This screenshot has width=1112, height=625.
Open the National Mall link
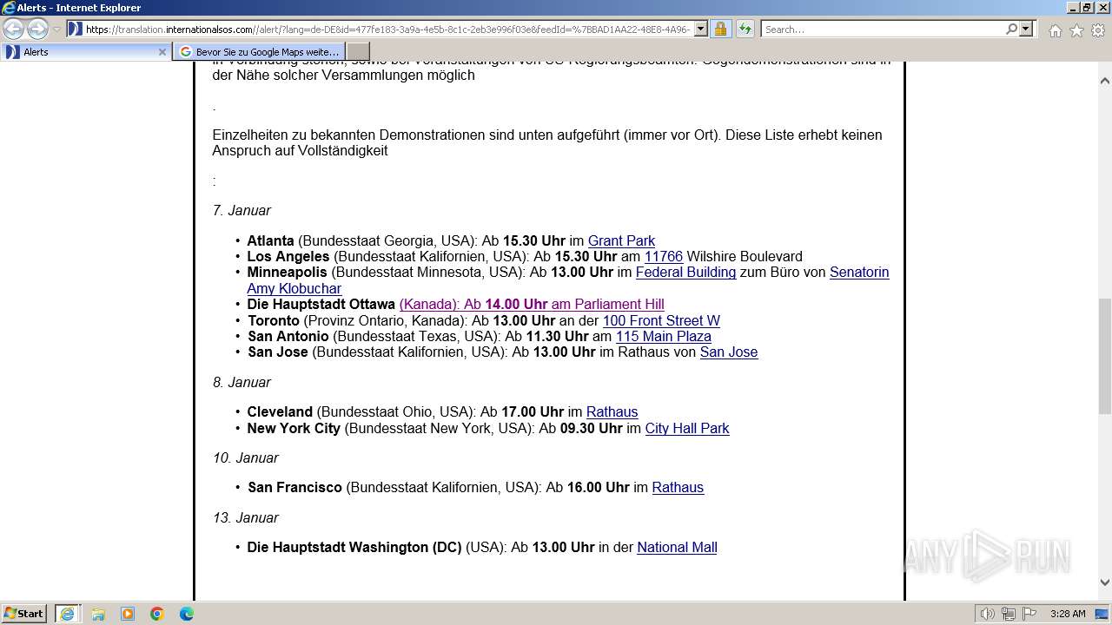677,548
